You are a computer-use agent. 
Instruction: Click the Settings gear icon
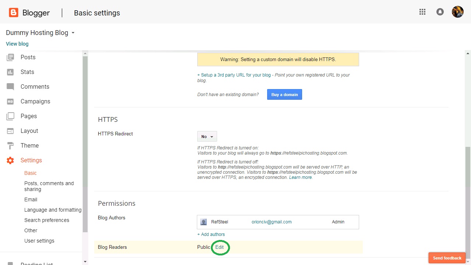coord(10,160)
